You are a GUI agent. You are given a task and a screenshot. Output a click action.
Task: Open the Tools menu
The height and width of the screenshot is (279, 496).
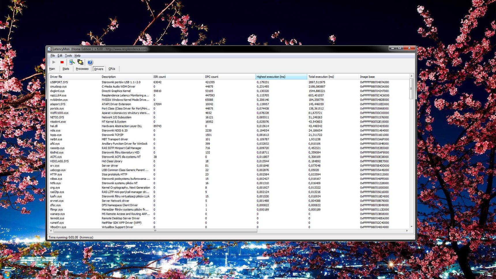(x=68, y=56)
